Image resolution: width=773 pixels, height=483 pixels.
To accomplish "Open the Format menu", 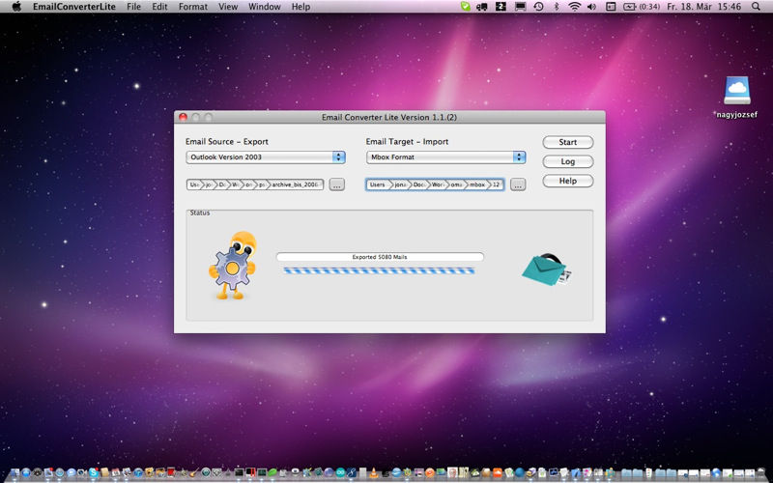I will point(192,7).
